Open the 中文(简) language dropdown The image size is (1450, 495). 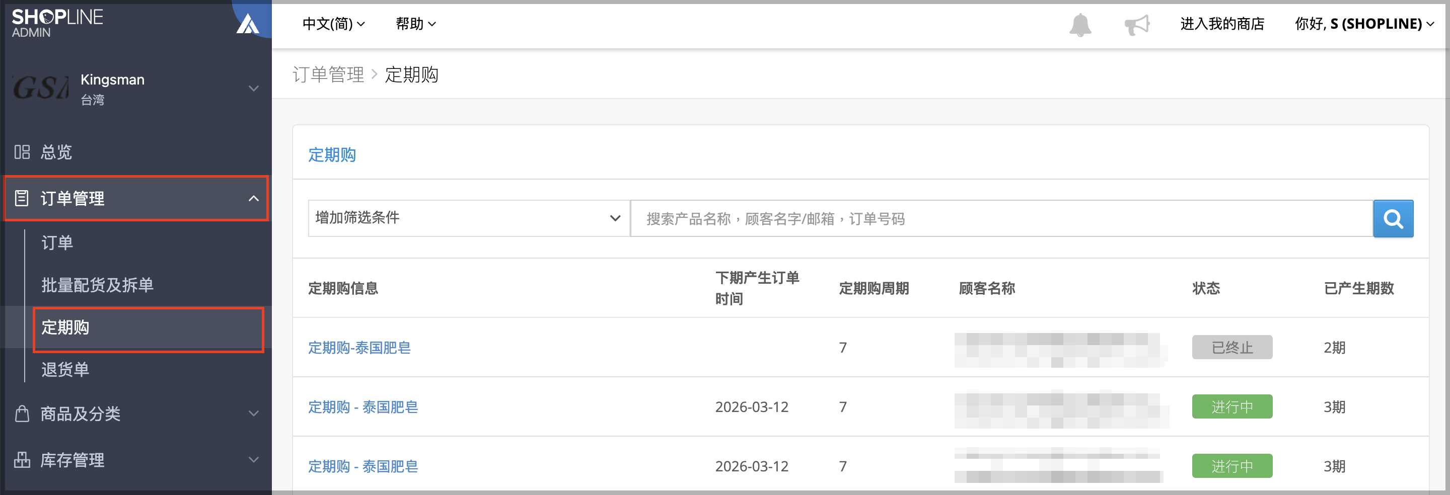[333, 24]
